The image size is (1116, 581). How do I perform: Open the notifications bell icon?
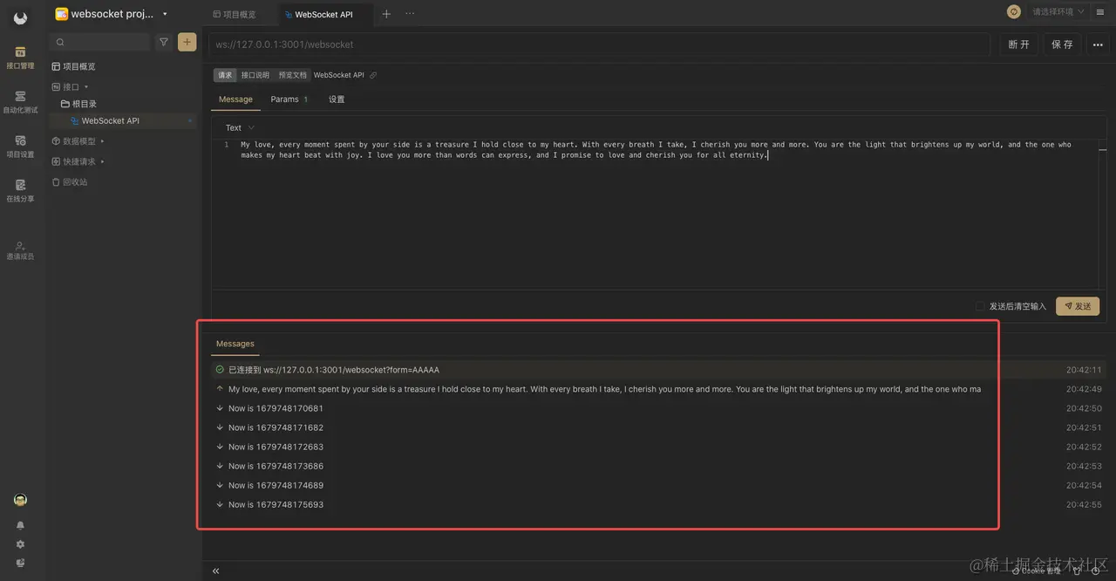click(x=19, y=524)
